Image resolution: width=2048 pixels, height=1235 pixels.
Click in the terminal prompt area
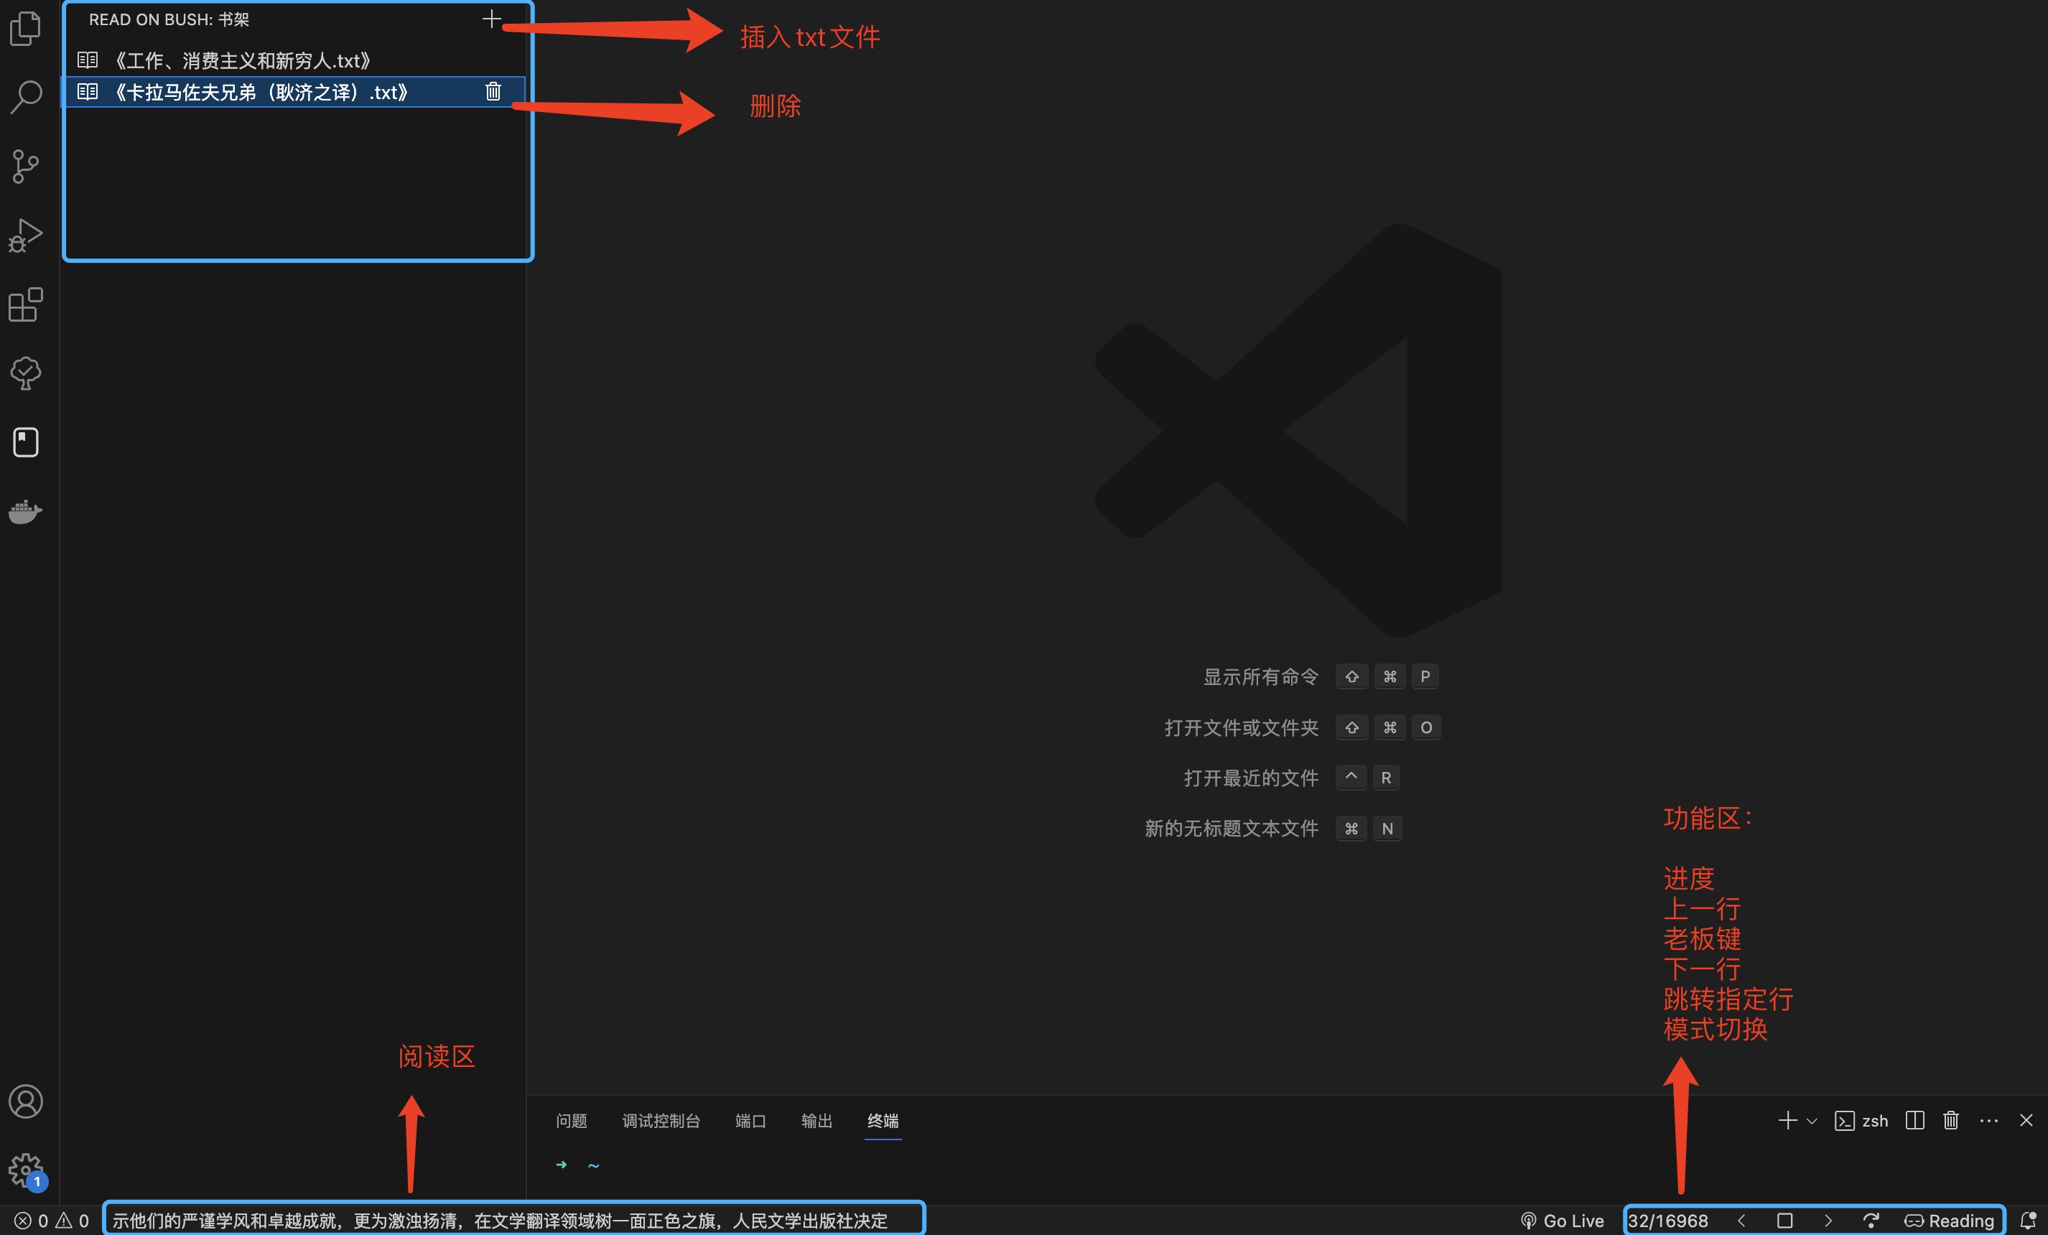1287,1165
